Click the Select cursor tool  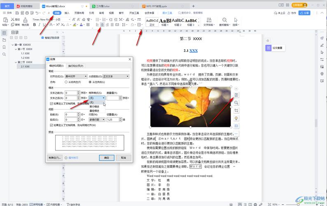pos(236,20)
